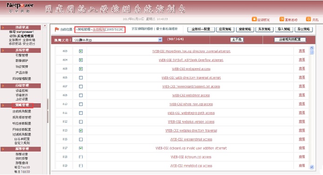Viewport: 323px width, 175px height.
Task: Open the WEB-CGI webplus version access link
Action: (191, 122)
